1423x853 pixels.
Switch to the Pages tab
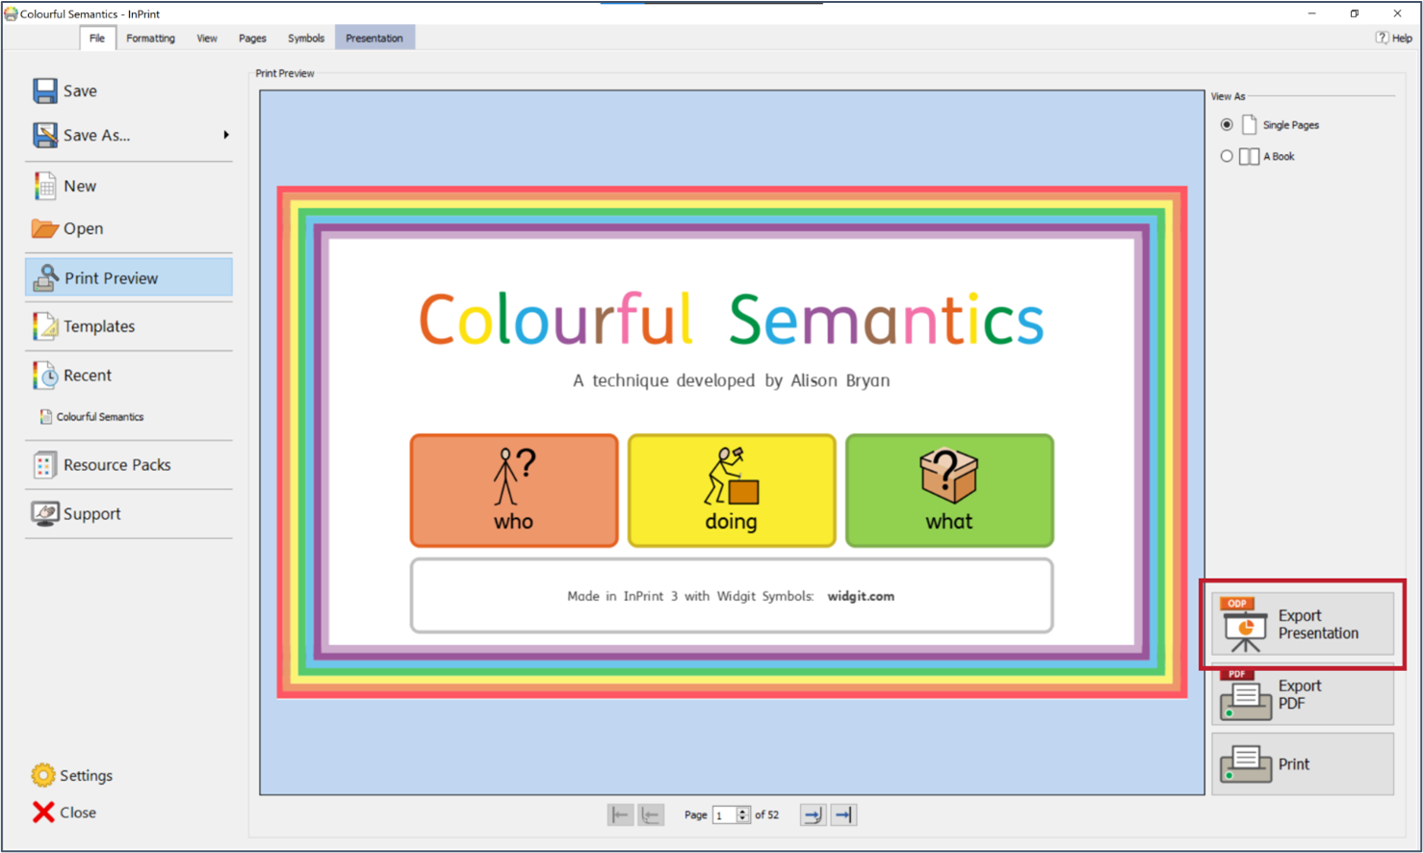pos(252,39)
